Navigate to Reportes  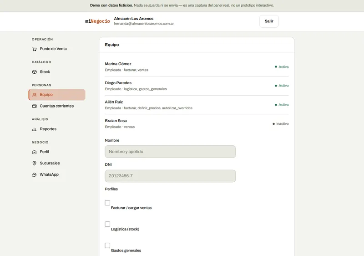(57, 129)
